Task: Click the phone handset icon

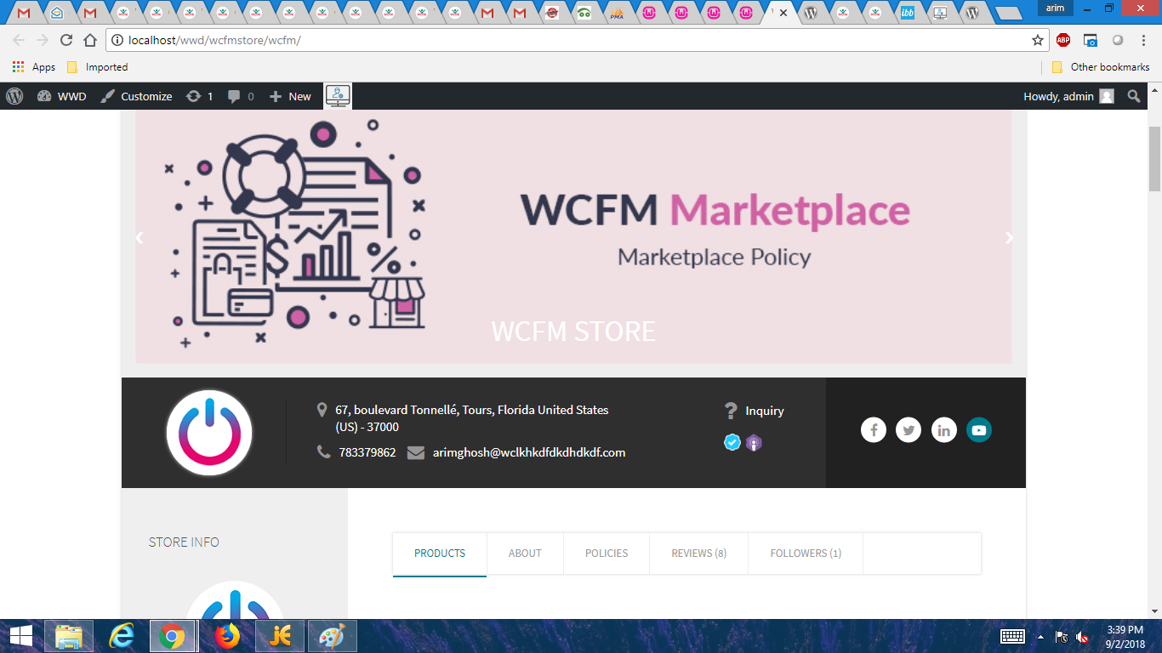Action: click(x=324, y=452)
